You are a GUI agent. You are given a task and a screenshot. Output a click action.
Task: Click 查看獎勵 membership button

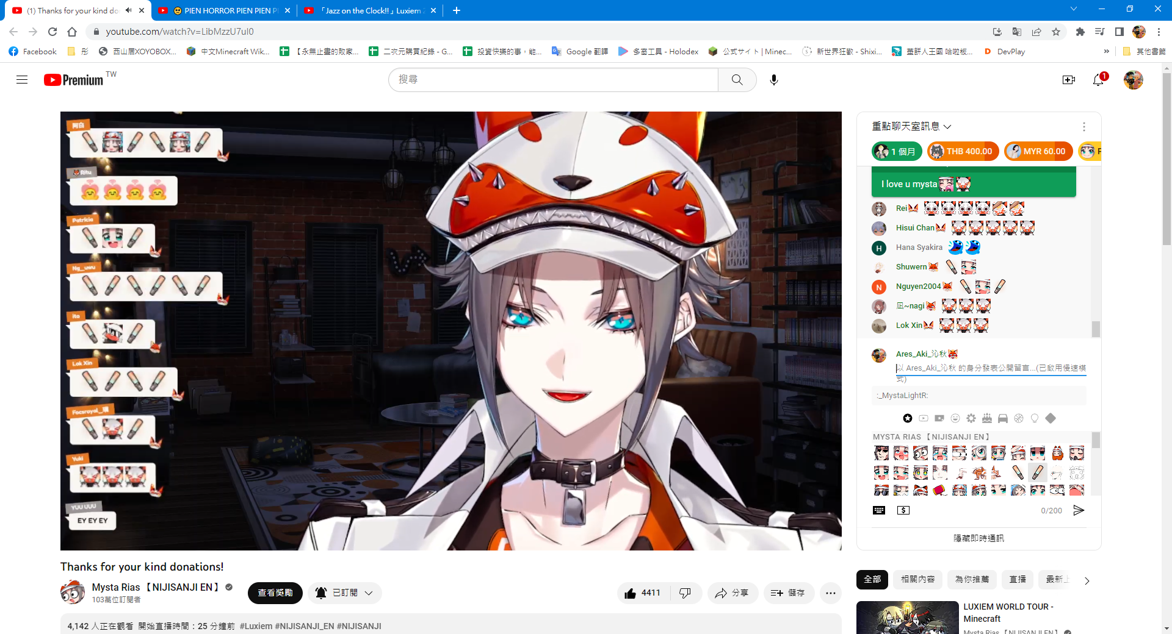click(275, 593)
